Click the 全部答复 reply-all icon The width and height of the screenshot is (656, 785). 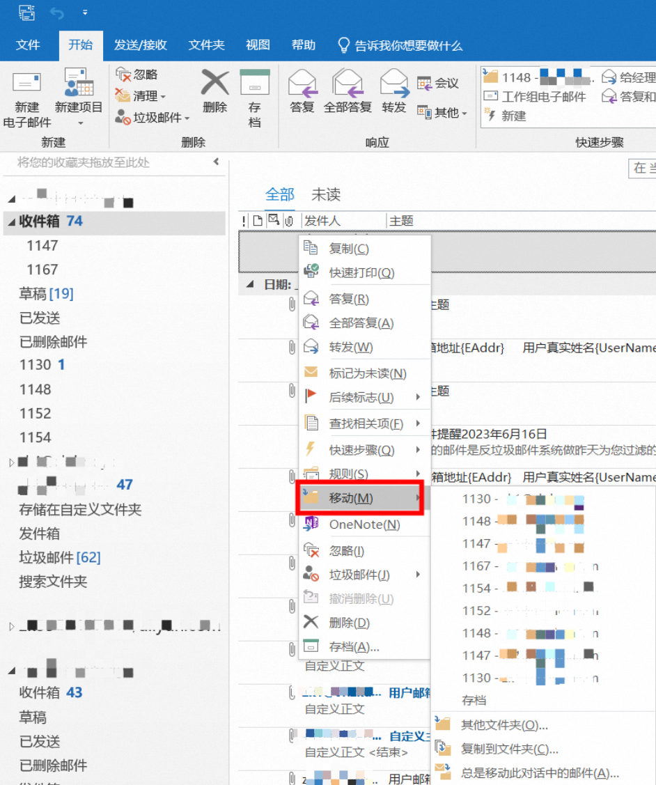point(347,84)
